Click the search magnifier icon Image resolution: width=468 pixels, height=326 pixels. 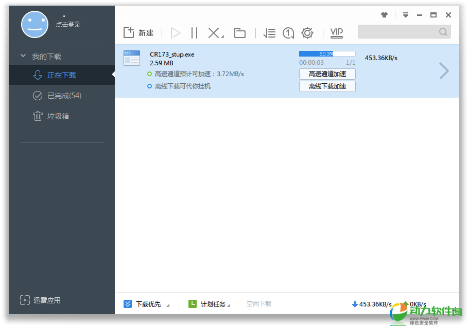click(443, 31)
